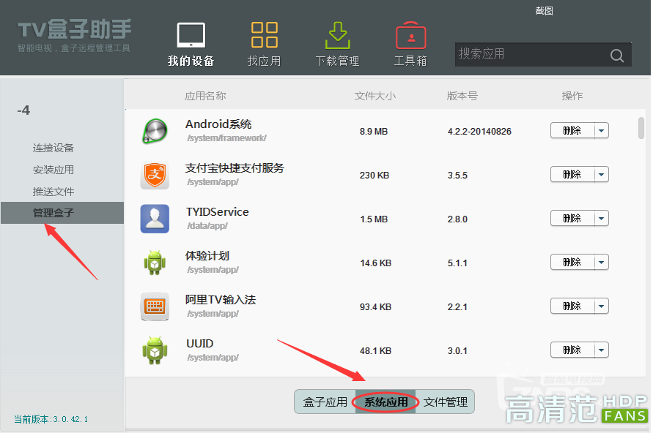Screen dimensions: 653x433
Task: Click the search magnifier icon
Action: 616,56
